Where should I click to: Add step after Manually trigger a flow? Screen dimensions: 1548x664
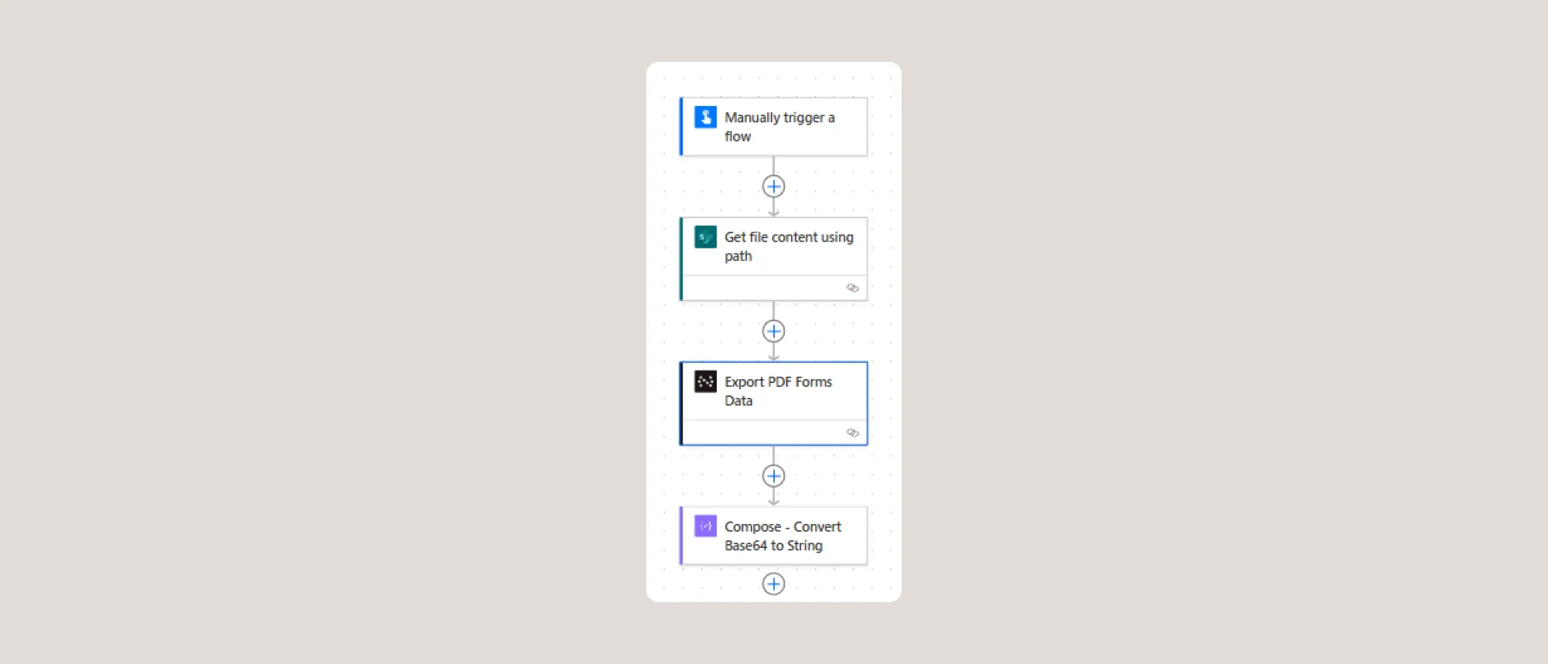coord(773,187)
